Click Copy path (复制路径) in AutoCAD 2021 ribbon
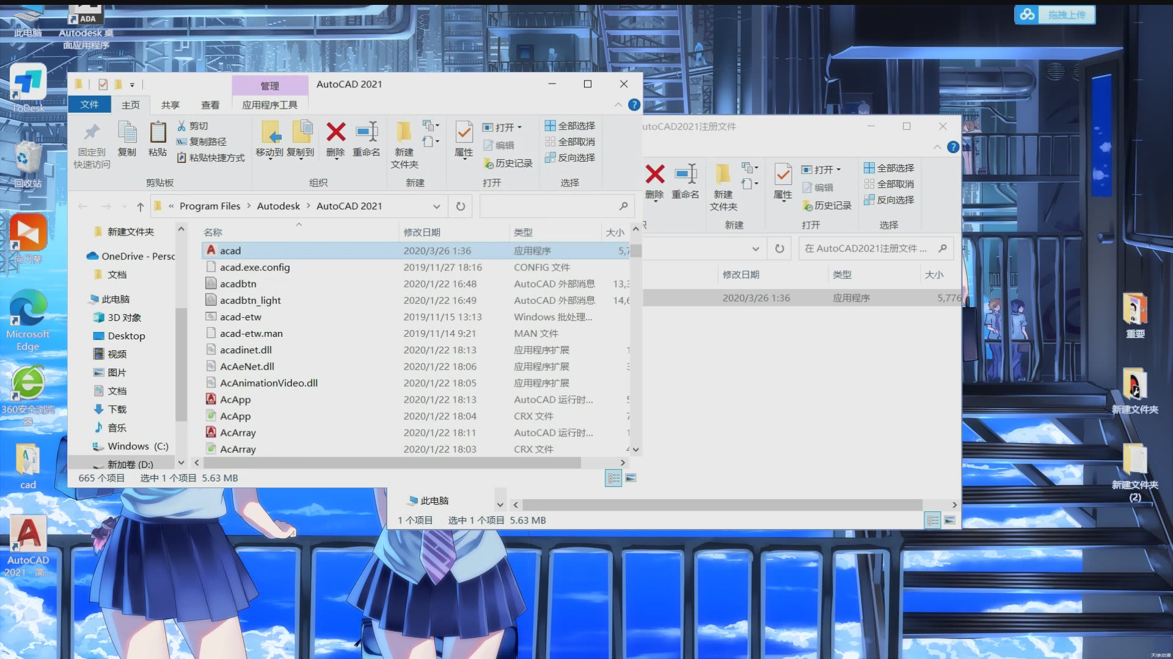1173x659 pixels. 202,142
